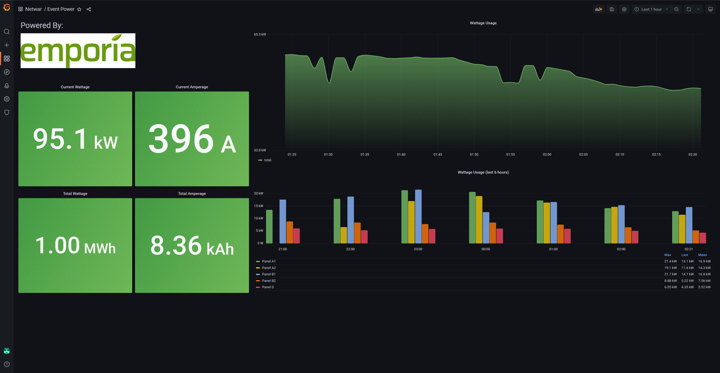720x373 pixels.
Task: Open Server Admin shield icon
Action: (x=7, y=112)
